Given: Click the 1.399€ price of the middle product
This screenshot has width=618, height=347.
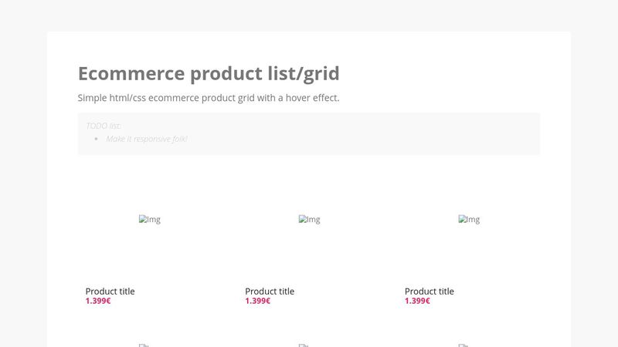Looking at the screenshot, I should (x=258, y=301).
